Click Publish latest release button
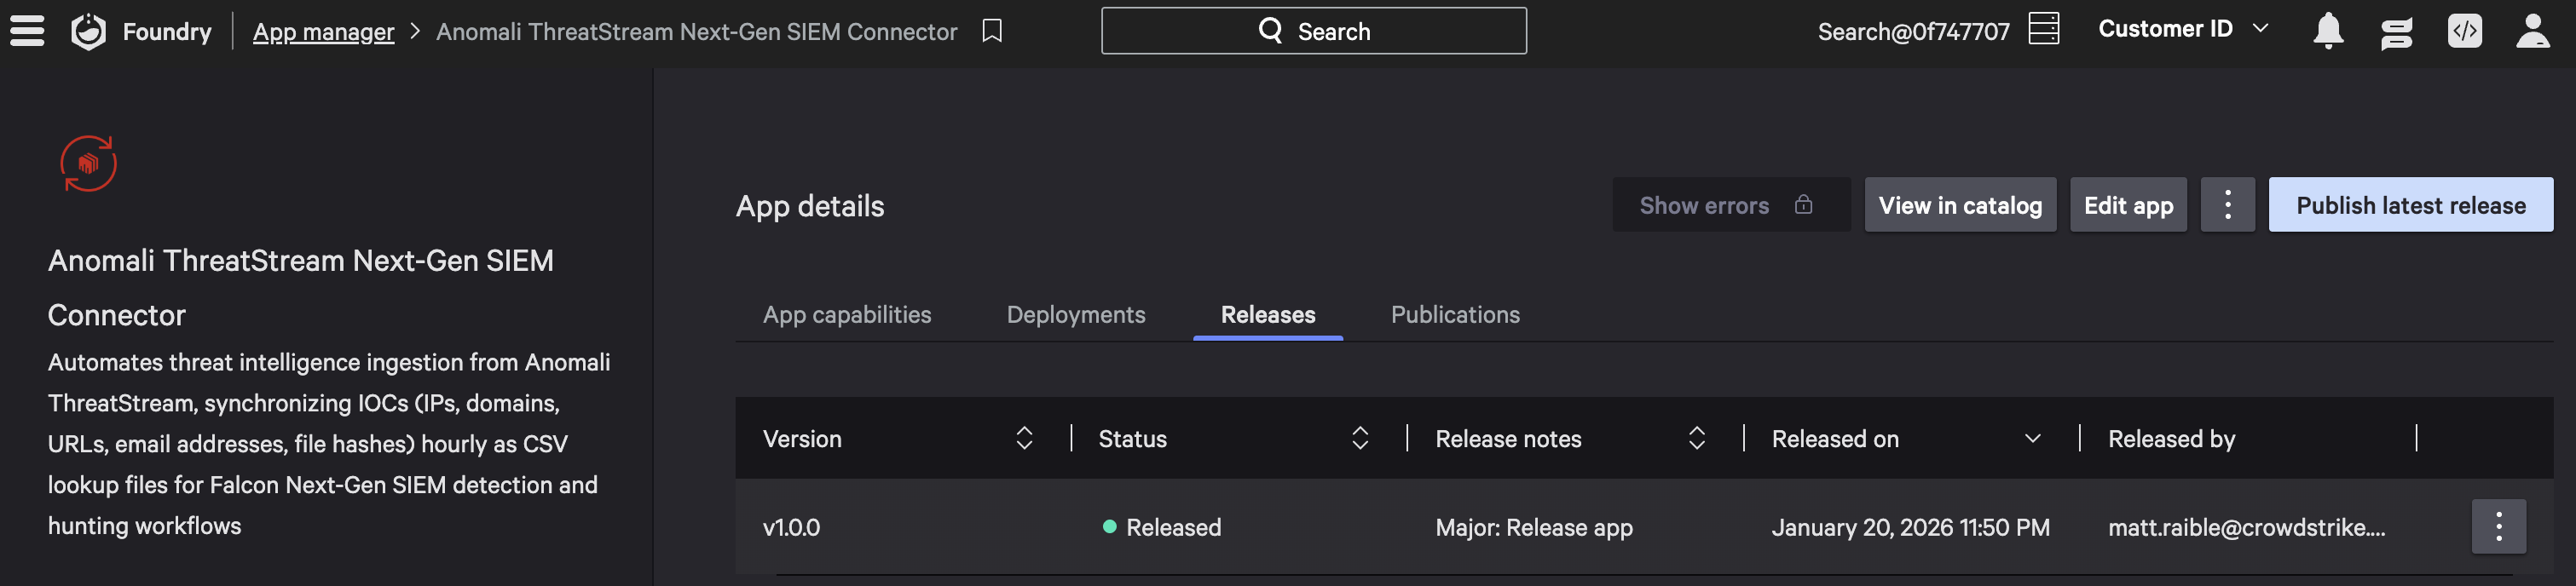The width and height of the screenshot is (2576, 586). coord(2410,205)
